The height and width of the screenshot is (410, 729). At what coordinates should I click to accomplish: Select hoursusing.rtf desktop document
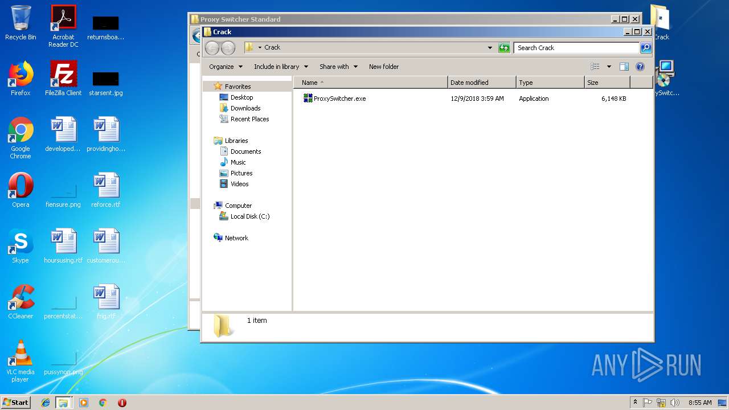(x=63, y=246)
